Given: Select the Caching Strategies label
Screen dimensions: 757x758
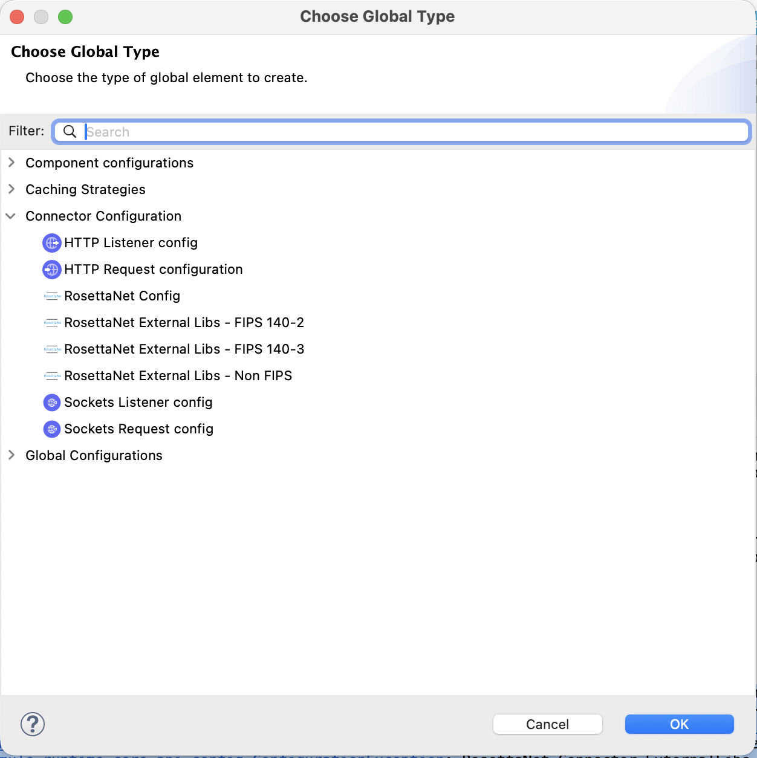Looking at the screenshot, I should click(x=85, y=190).
